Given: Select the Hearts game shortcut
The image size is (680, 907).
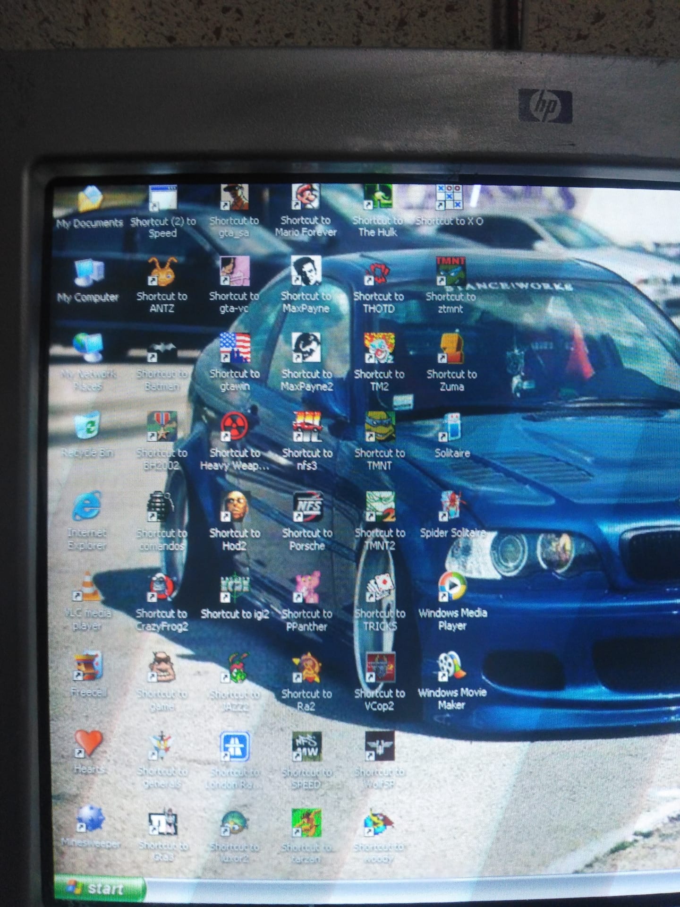Looking at the screenshot, I should coord(88,744).
